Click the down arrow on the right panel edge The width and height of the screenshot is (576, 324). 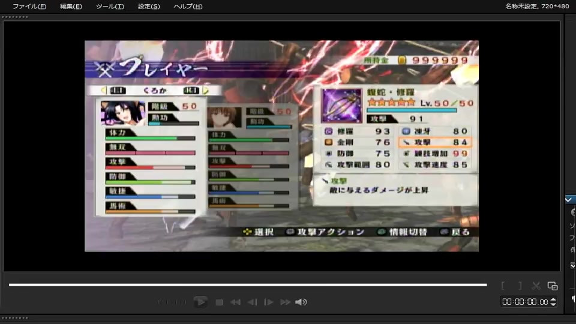[x=572, y=265]
